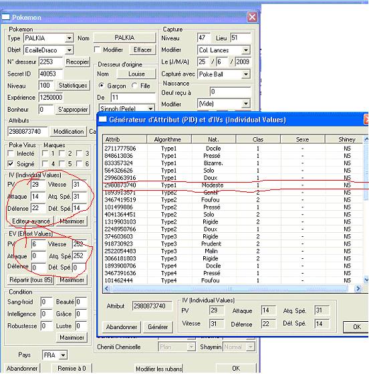Image resolution: width=369 pixels, height=374 pixels.
Task: Tick Marques checkbox 3
Action: point(79,153)
